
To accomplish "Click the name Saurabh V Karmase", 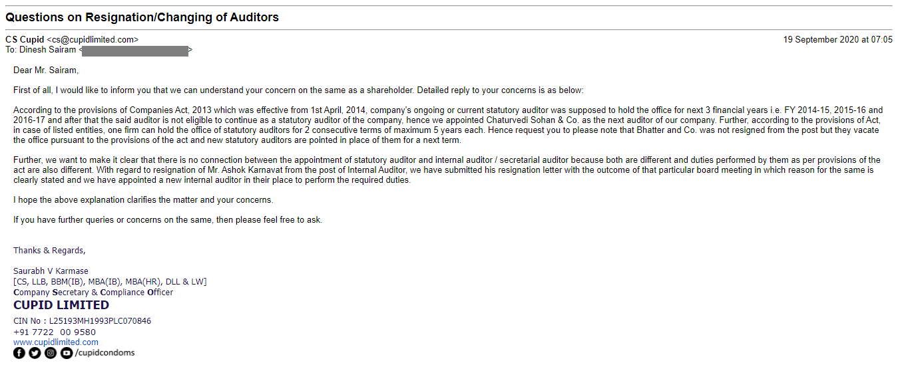I will [51, 271].
